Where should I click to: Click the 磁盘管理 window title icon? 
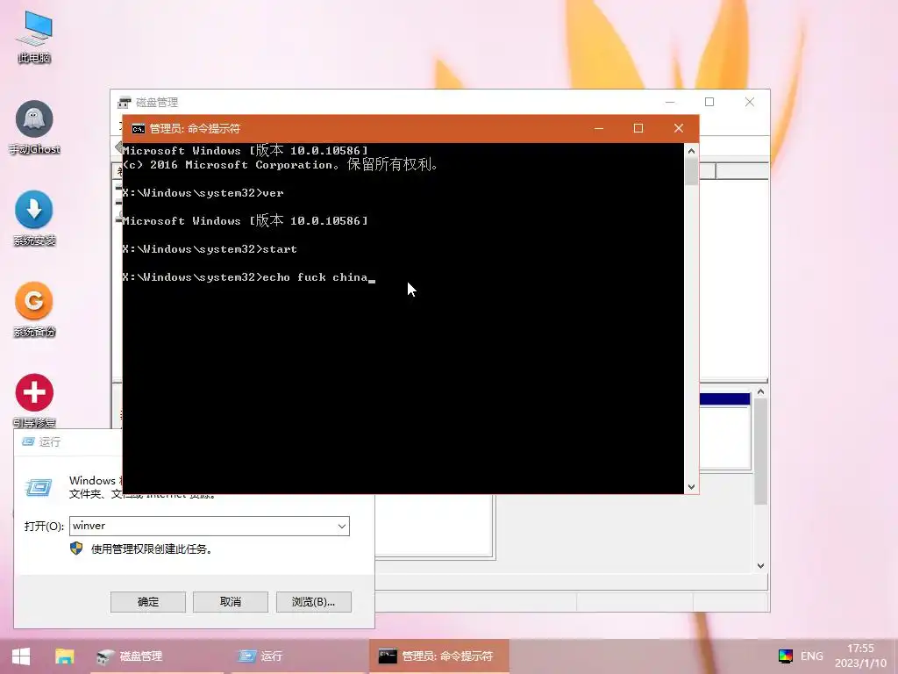pos(125,103)
